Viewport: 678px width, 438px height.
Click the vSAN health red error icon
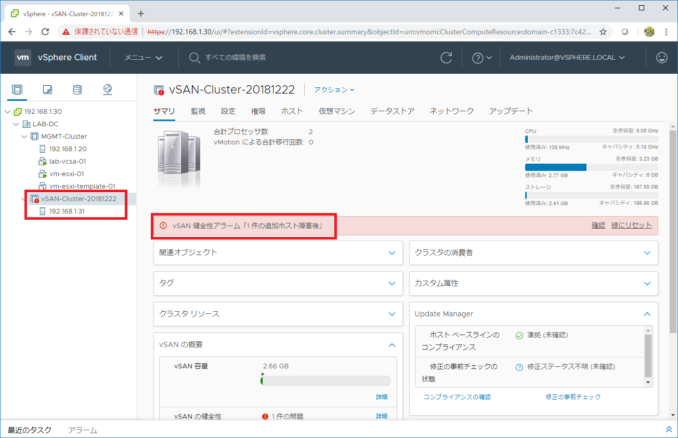[265, 416]
